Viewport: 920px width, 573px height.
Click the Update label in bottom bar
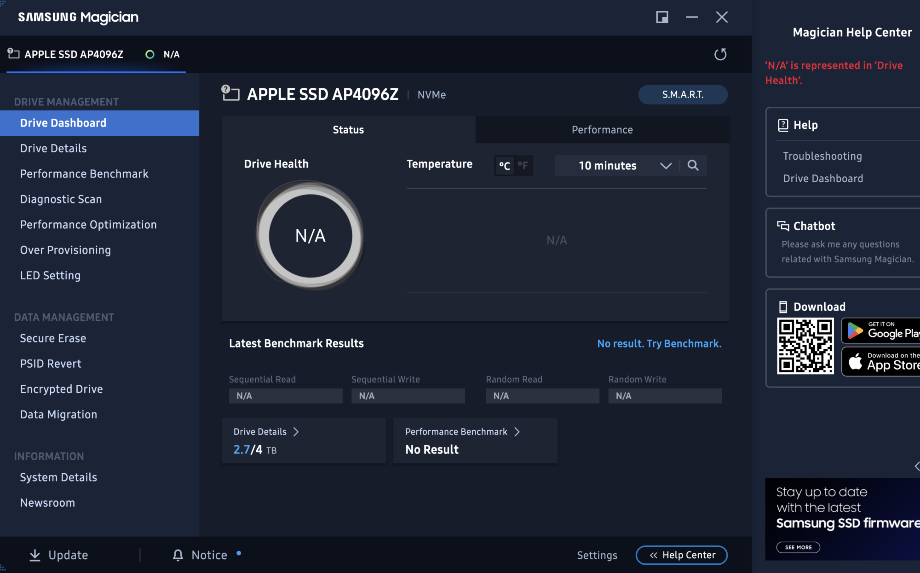point(68,555)
